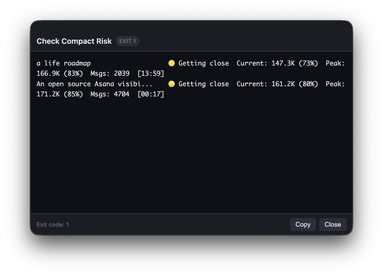
Task: Select the Check Compact Risk title
Action: (74, 41)
